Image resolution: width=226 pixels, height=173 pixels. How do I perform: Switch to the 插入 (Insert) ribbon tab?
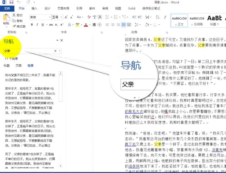tap(34, 8)
